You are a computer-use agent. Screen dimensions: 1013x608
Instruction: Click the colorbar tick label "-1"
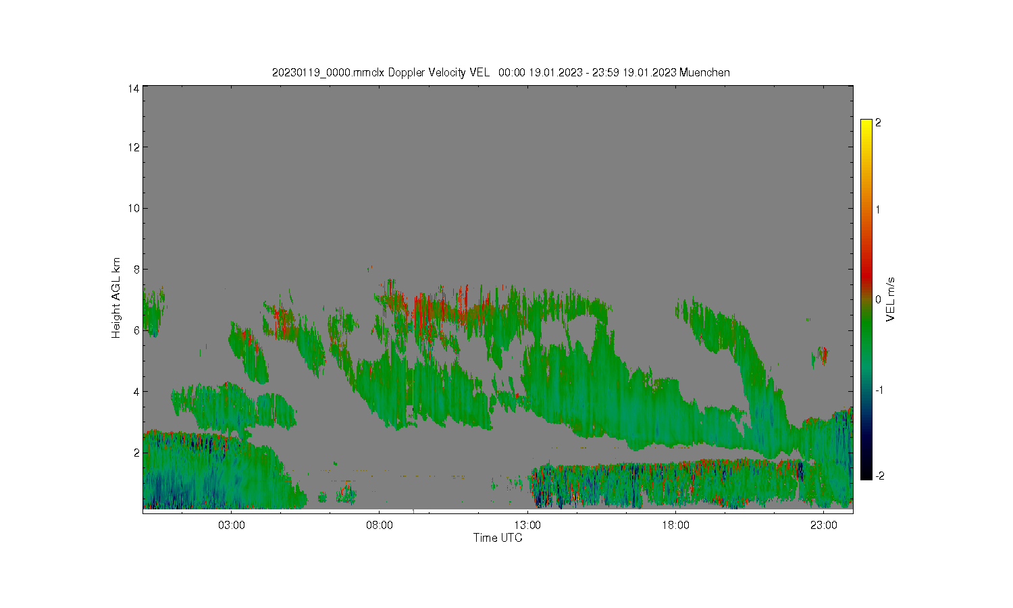[x=879, y=390]
